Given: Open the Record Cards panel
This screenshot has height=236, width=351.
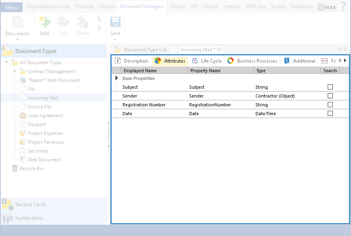Looking at the screenshot, I should (31, 204).
